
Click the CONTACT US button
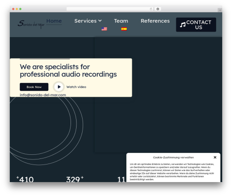[x=196, y=25]
